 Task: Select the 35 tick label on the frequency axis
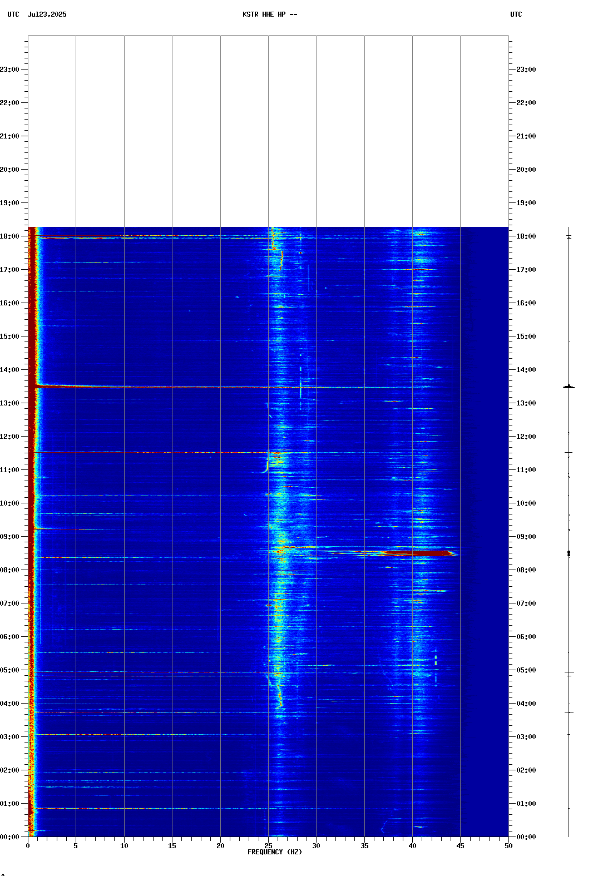point(364,846)
